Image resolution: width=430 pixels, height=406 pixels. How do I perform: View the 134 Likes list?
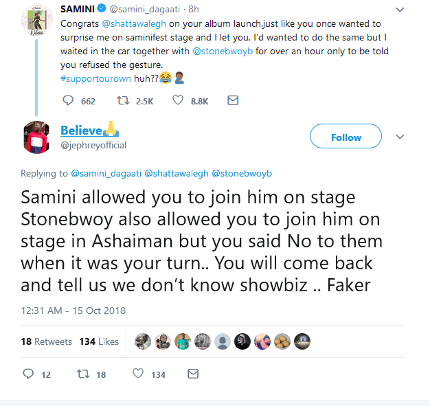tap(98, 341)
